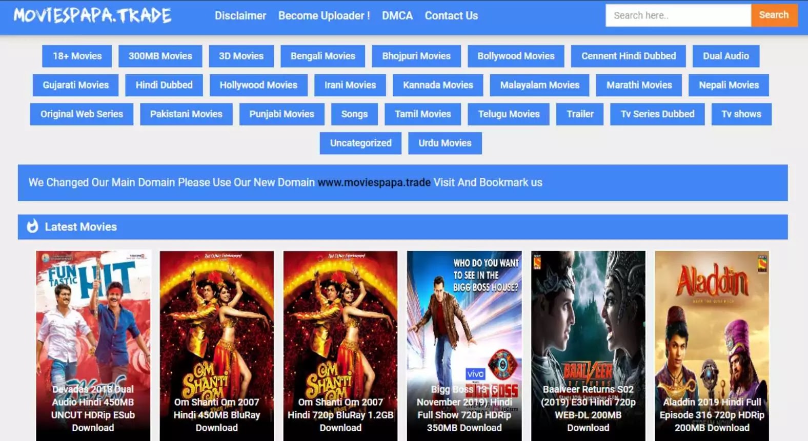This screenshot has height=441, width=808.
Task: Open the Songs category
Action: click(x=354, y=114)
